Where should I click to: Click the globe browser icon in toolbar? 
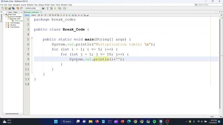[x=43, y=8]
